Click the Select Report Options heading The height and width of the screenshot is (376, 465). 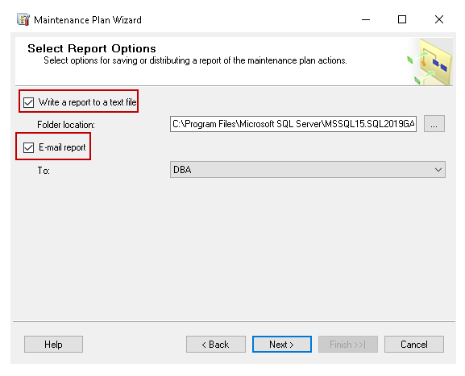tap(92, 48)
